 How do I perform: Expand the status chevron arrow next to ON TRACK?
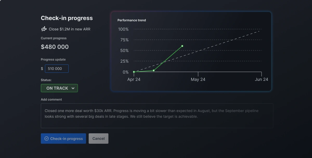(73, 88)
